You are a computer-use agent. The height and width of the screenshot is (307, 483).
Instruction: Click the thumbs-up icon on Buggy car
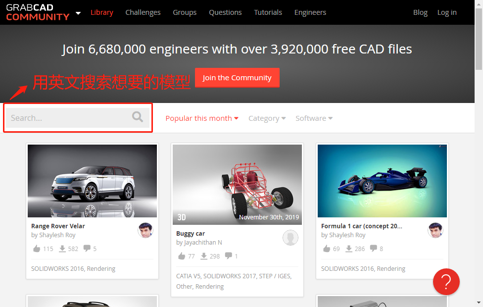point(182,256)
